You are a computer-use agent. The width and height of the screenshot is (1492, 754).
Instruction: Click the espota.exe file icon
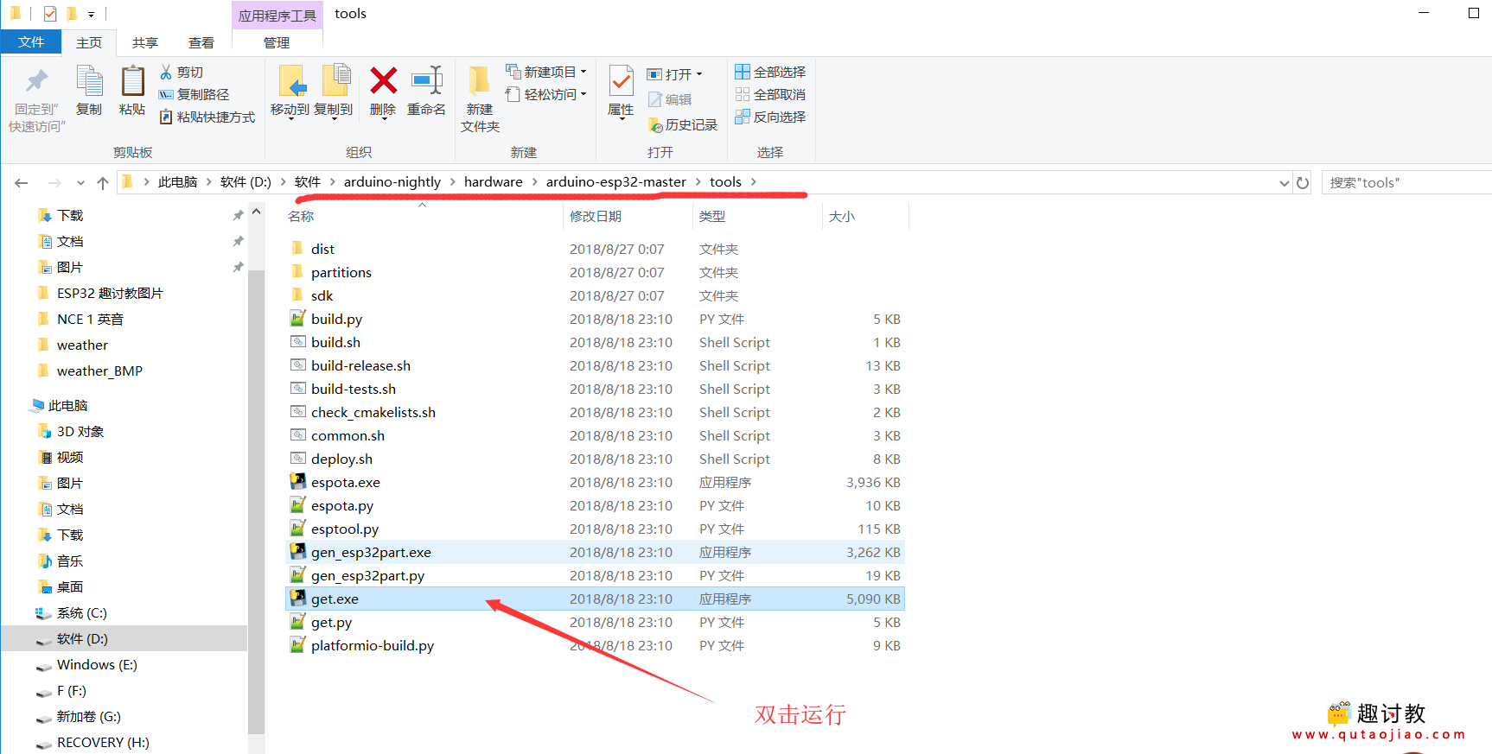pyautogui.click(x=298, y=482)
